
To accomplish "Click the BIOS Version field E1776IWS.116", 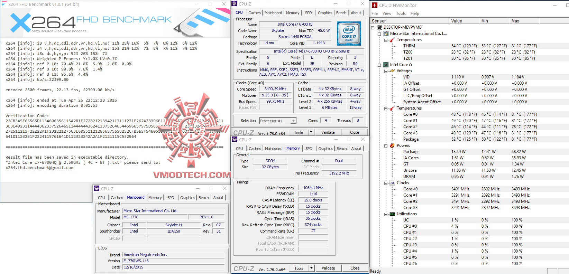I will pyautogui.click(x=174, y=261).
